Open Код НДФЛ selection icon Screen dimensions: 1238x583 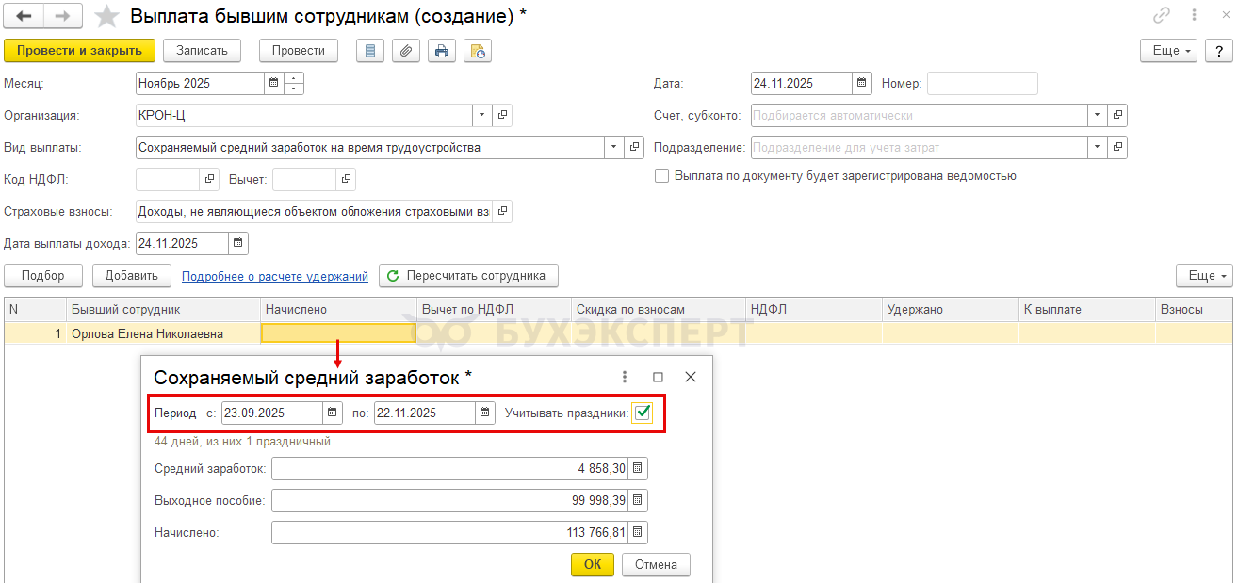coord(209,179)
